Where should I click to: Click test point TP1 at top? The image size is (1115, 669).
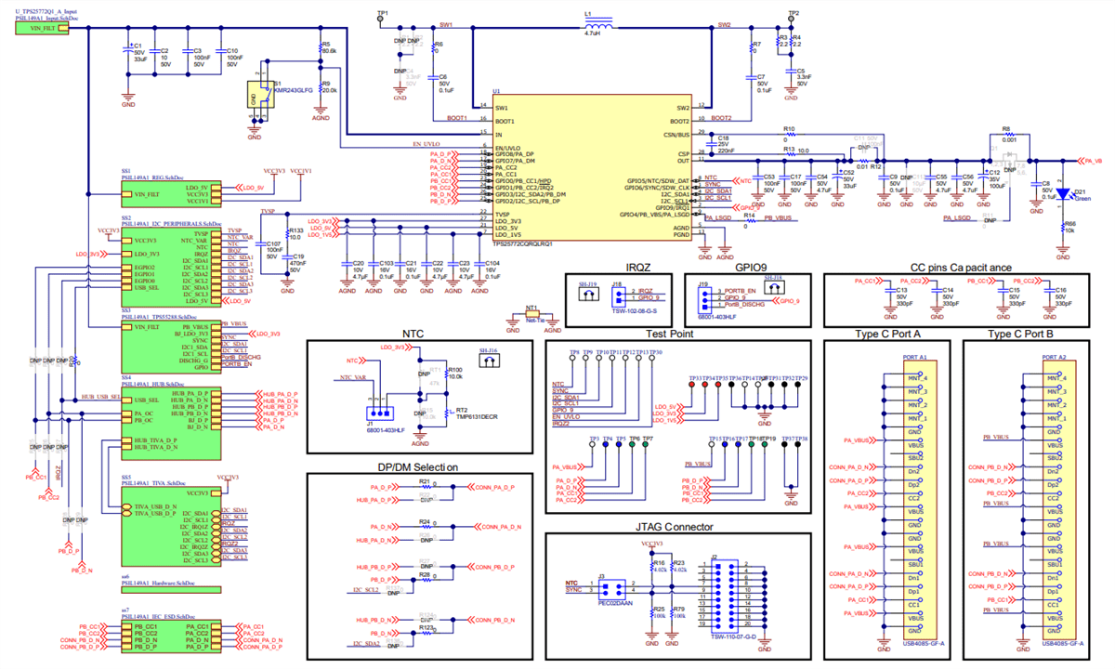[382, 17]
